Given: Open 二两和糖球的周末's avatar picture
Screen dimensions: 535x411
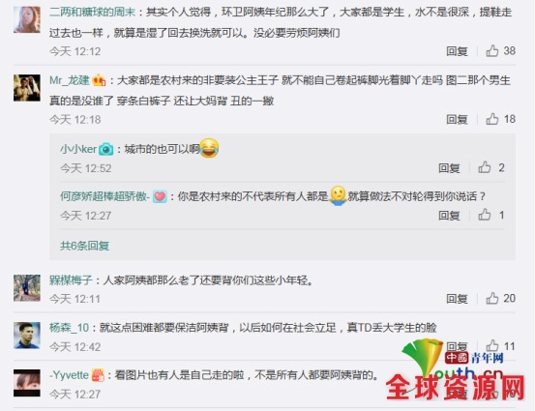Looking at the screenshot, I should point(27,19).
